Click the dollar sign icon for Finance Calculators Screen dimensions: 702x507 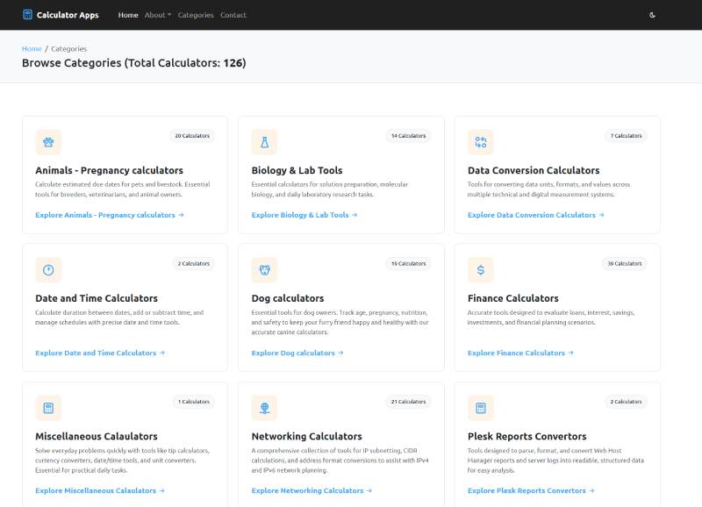click(x=481, y=269)
